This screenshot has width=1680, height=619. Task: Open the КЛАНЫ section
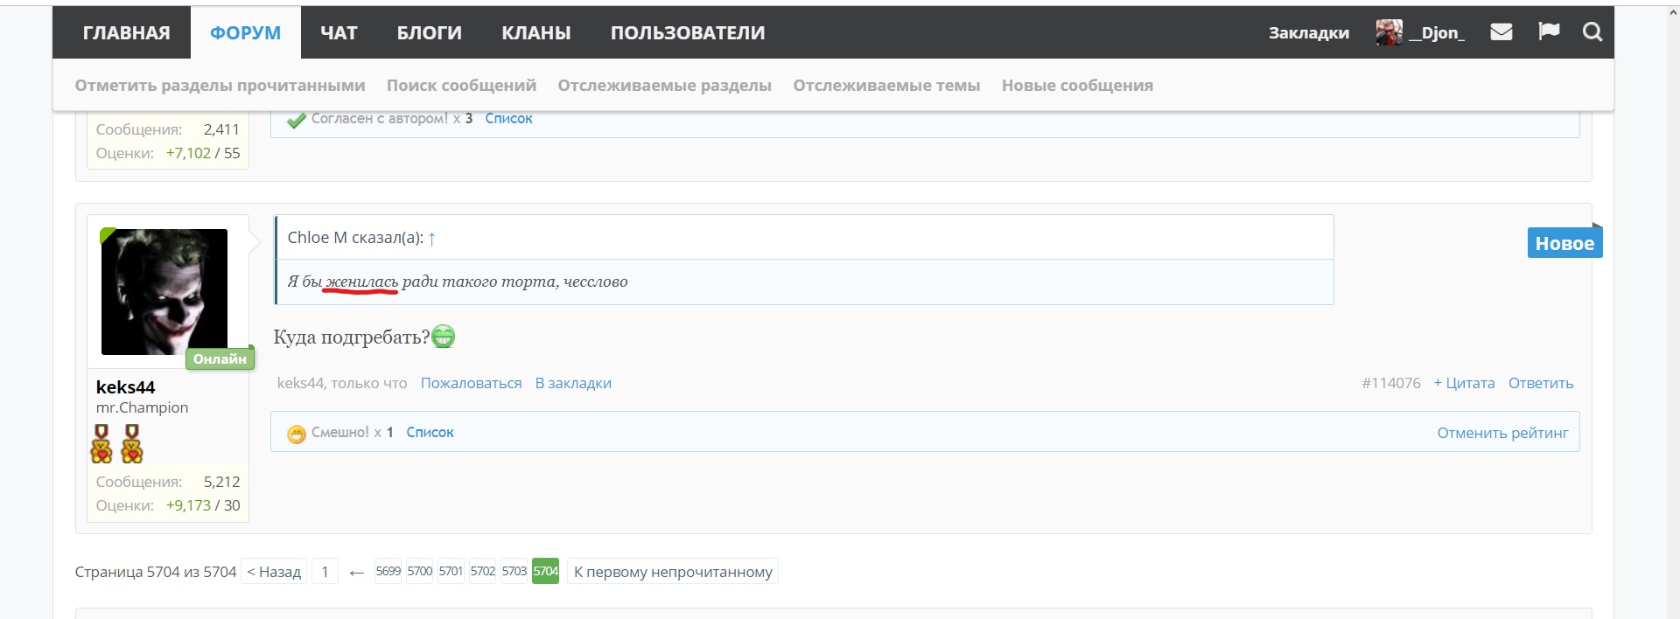click(x=535, y=32)
